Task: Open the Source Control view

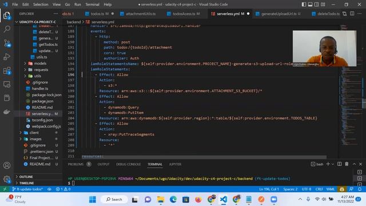Action: 7,43
